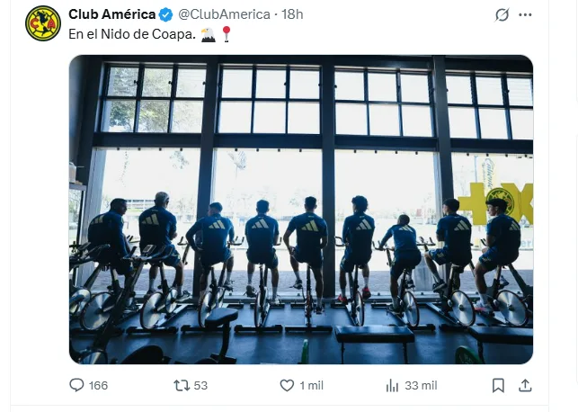Open the tweet via the 18h timestamp
The height and width of the screenshot is (412, 578).
[292, 14]
